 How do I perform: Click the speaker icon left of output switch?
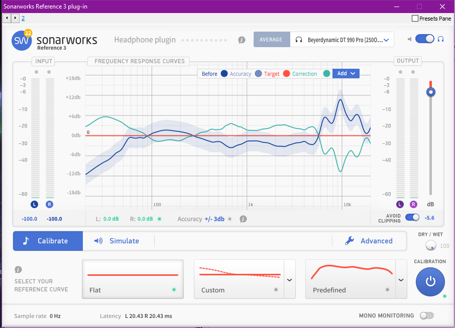409,39
